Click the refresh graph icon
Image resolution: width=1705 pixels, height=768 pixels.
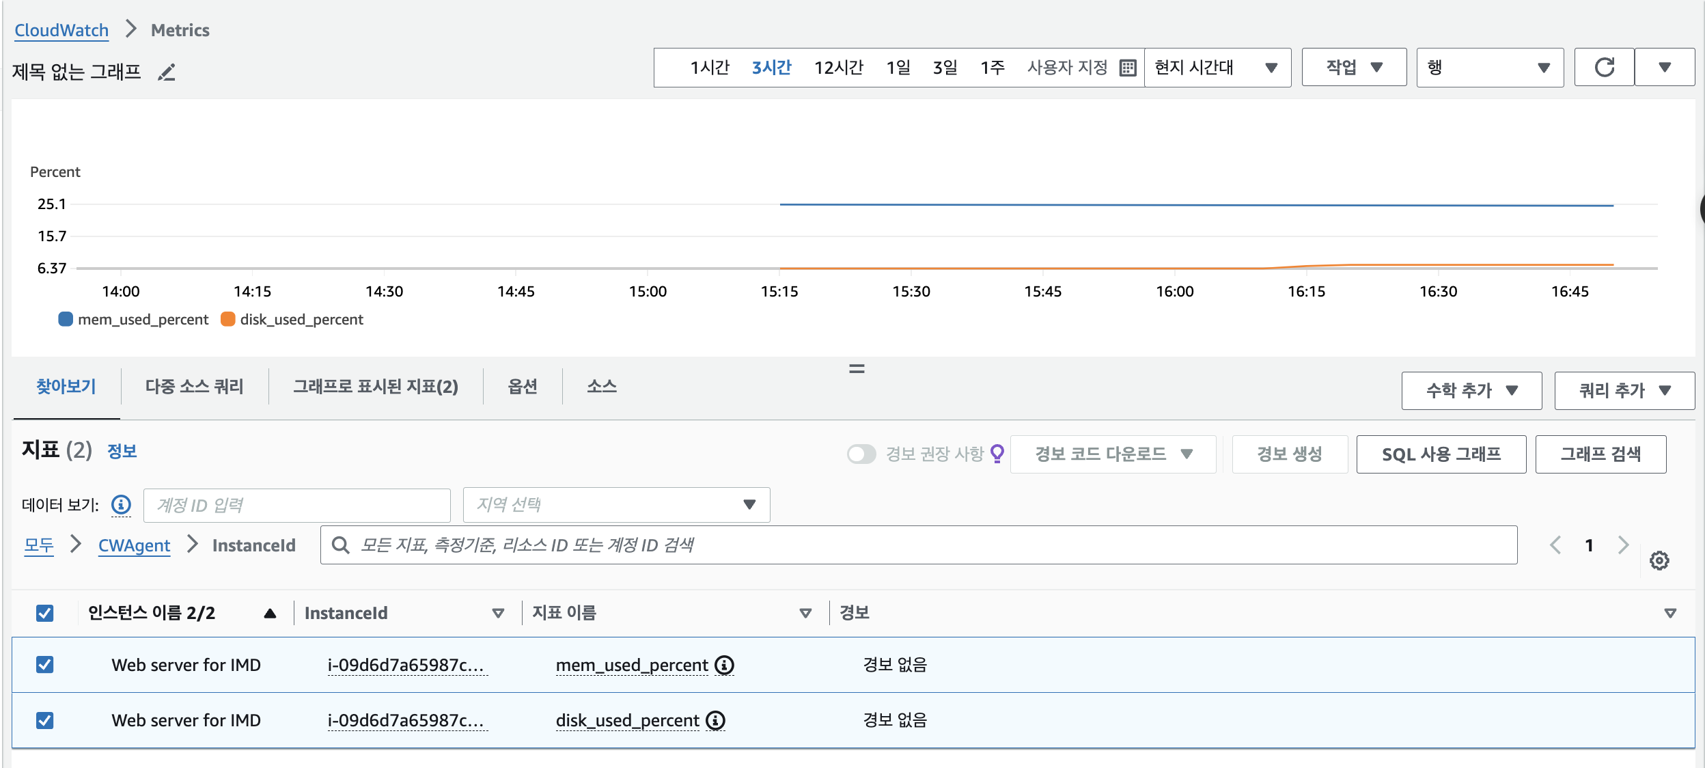1604,67
